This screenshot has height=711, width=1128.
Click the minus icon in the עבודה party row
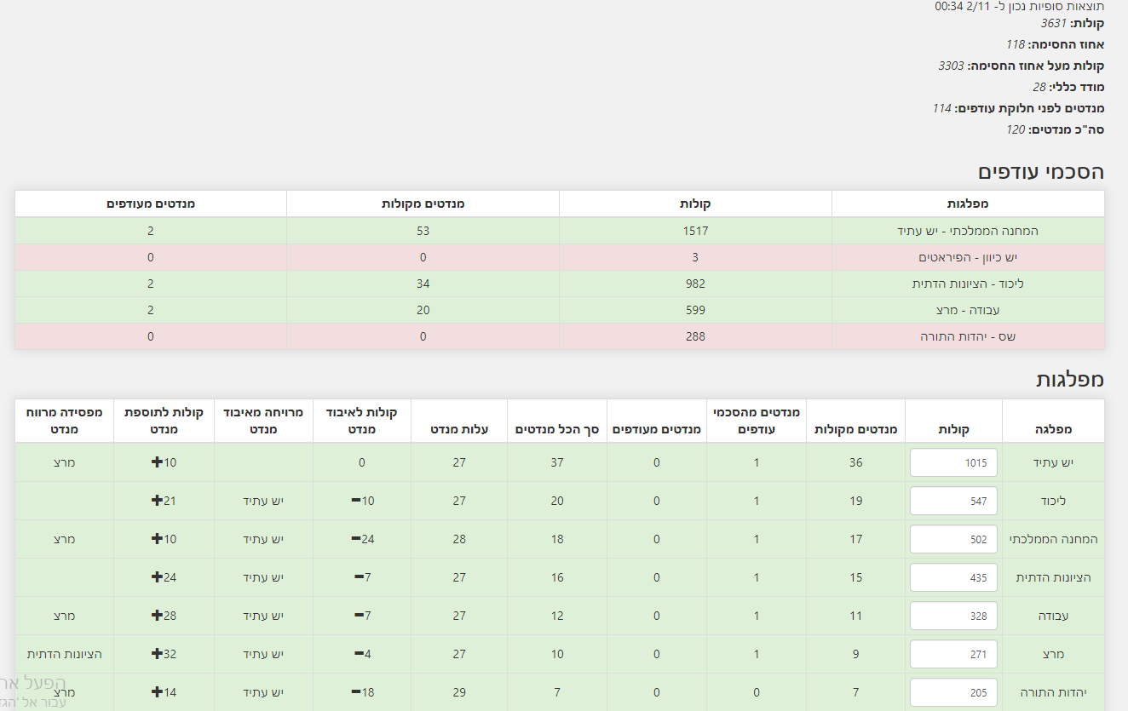tap(360, 616)
